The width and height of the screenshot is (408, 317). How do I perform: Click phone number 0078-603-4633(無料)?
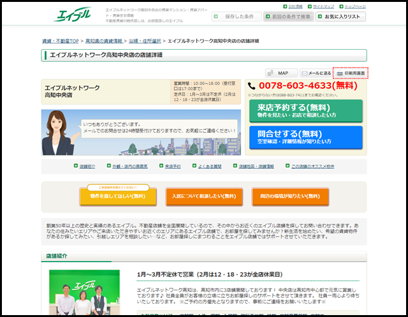click(308, 85)
